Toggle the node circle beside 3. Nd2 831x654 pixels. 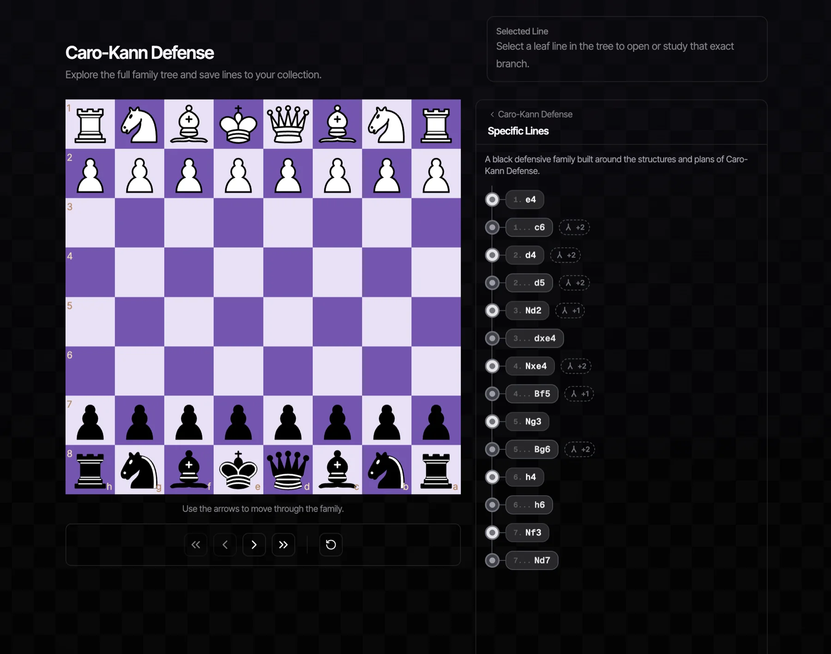tap(492, 310)
